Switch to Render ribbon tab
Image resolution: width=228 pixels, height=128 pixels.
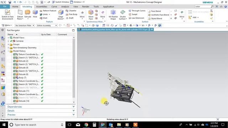click(x=85, y=6)
